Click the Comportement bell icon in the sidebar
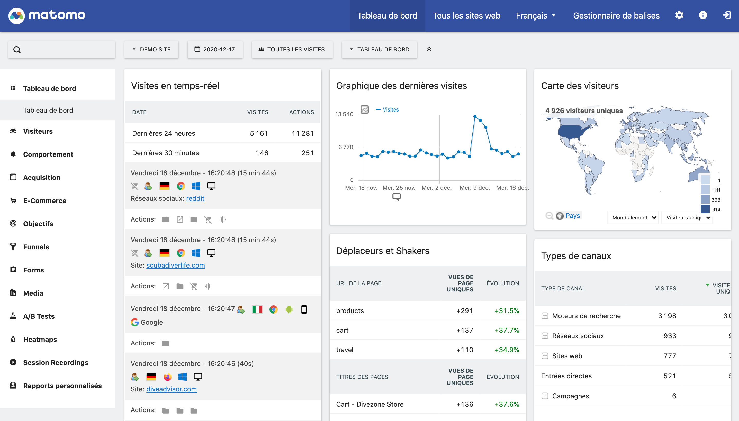739x421 pixels. (13, 154)
